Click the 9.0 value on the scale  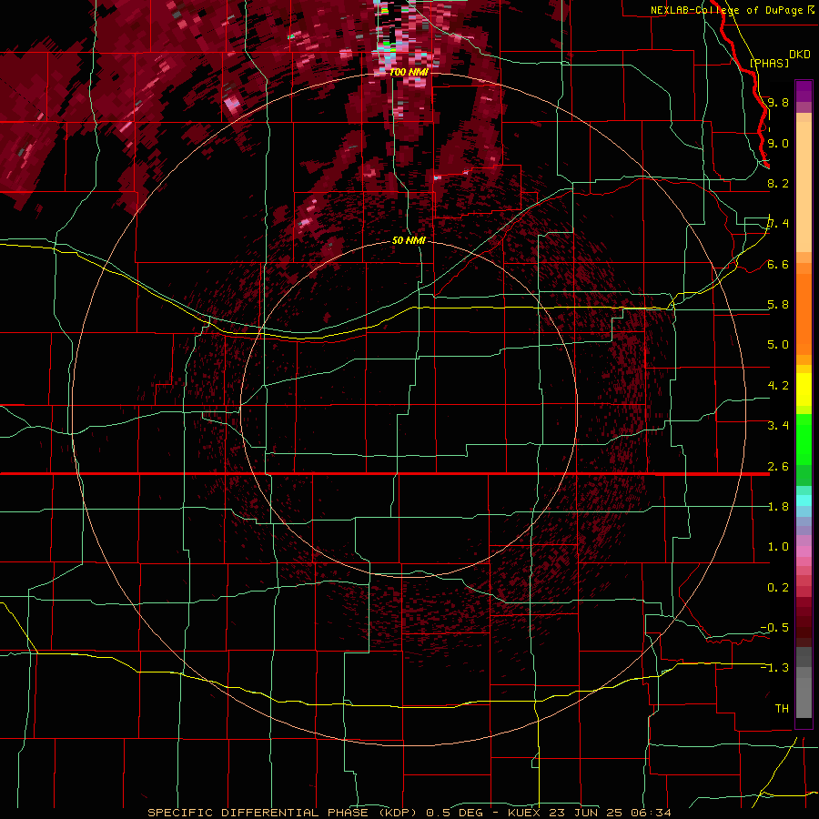tap(778, 143)
